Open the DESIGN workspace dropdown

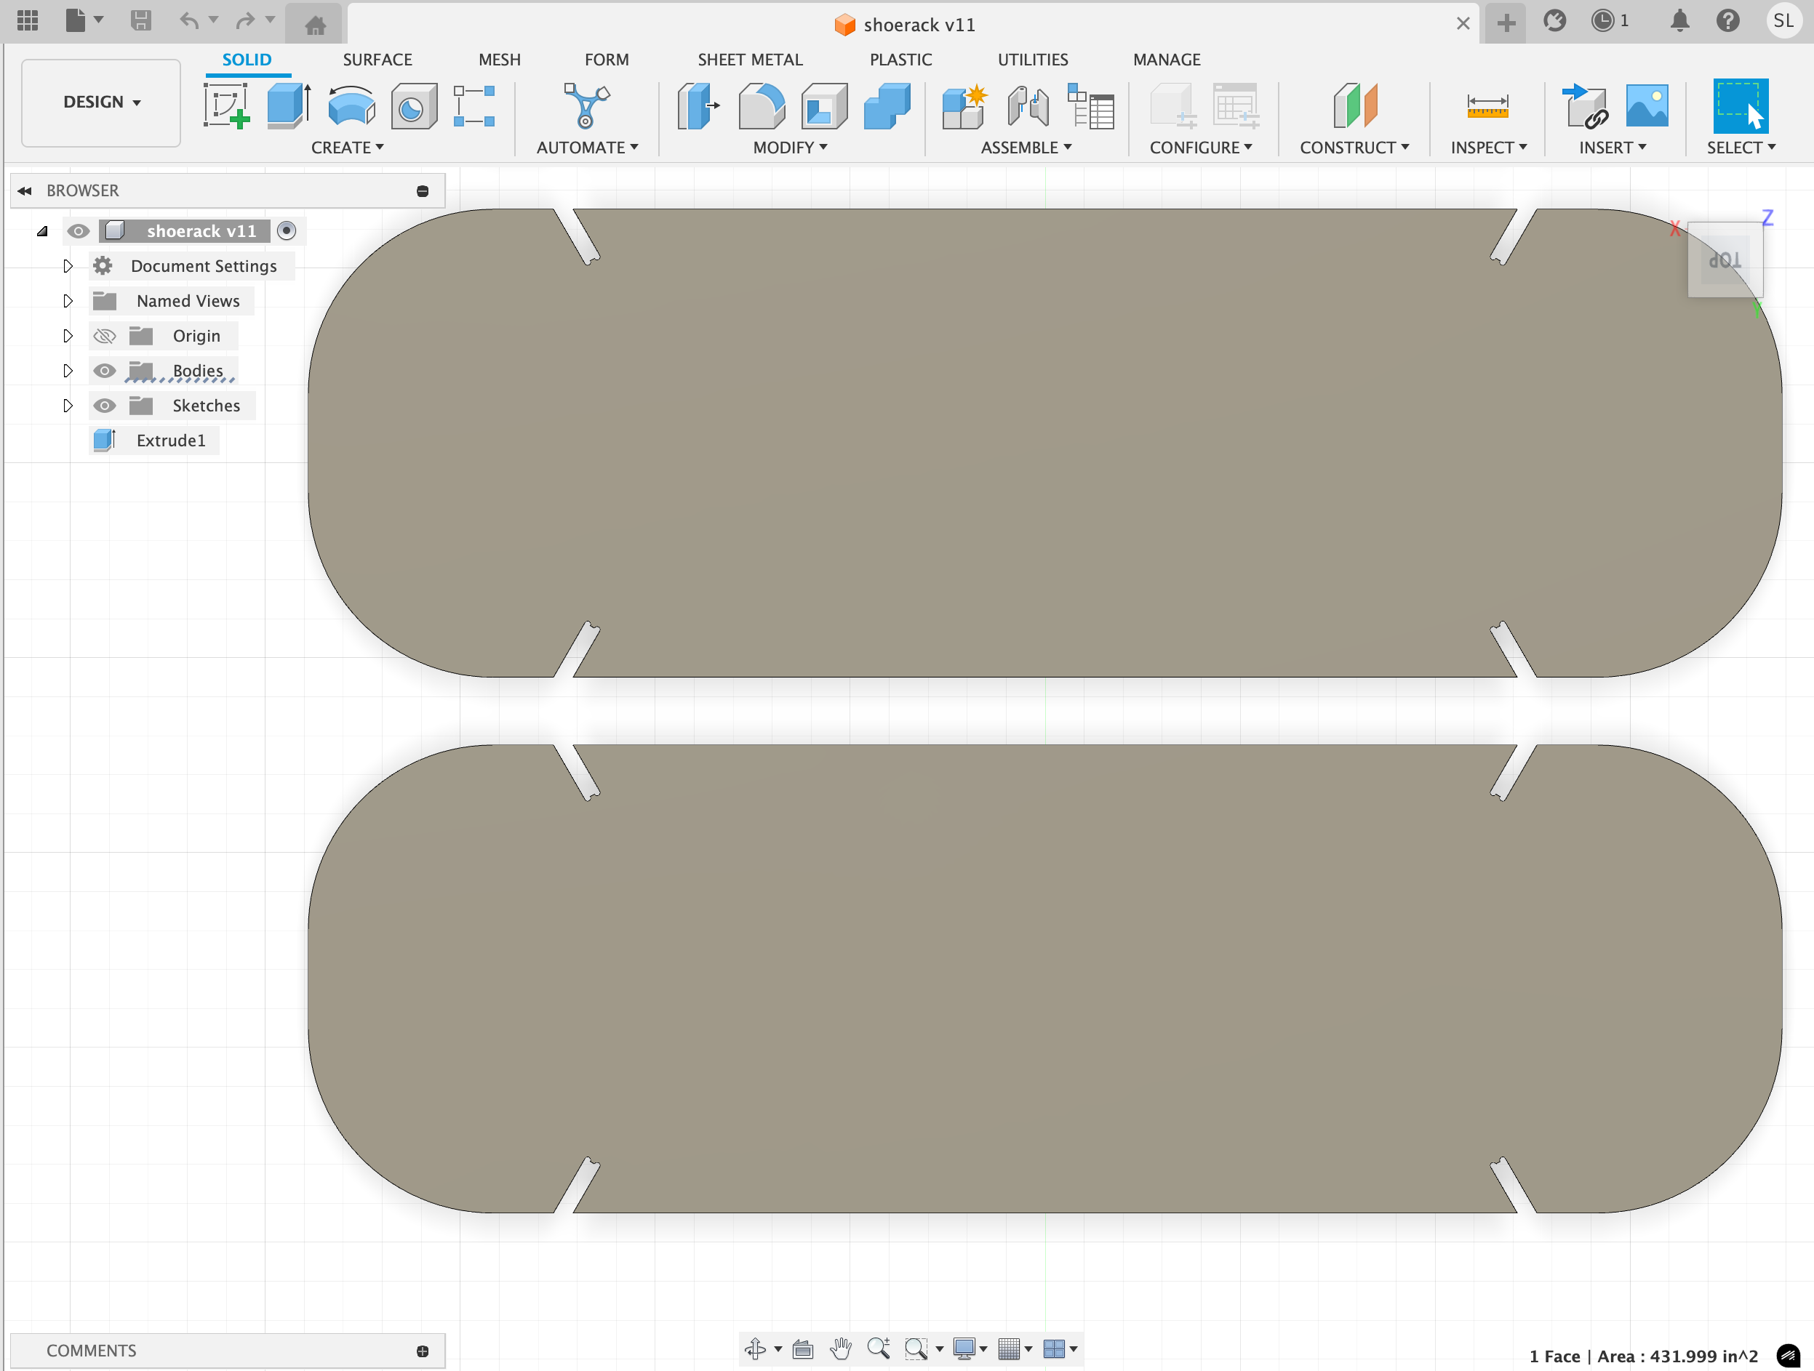click(x=101, y=102)
